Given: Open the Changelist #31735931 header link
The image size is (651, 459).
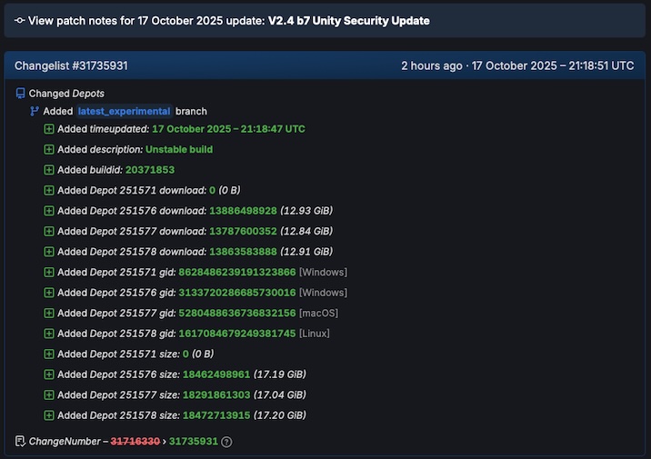Looking at the screenshot, I should point(71,65).
